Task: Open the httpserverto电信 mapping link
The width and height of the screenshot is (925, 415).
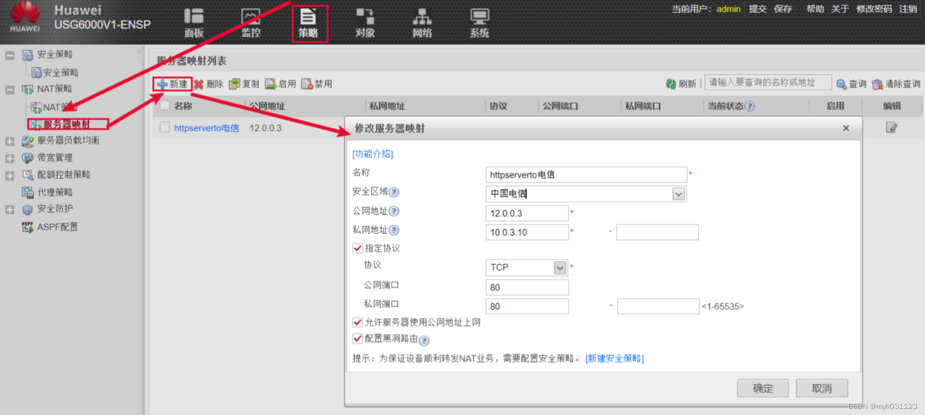Action: (x=206, y=128)
